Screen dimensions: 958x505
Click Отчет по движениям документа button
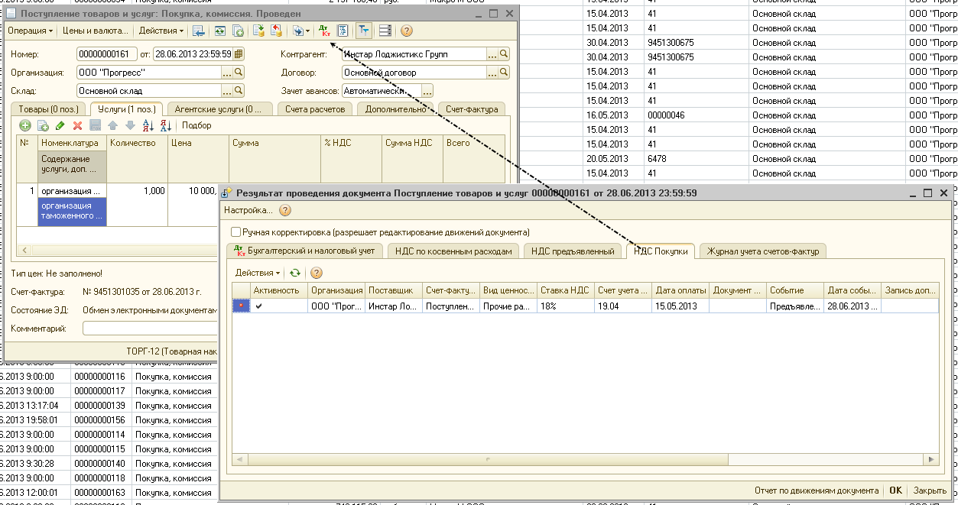816,490
